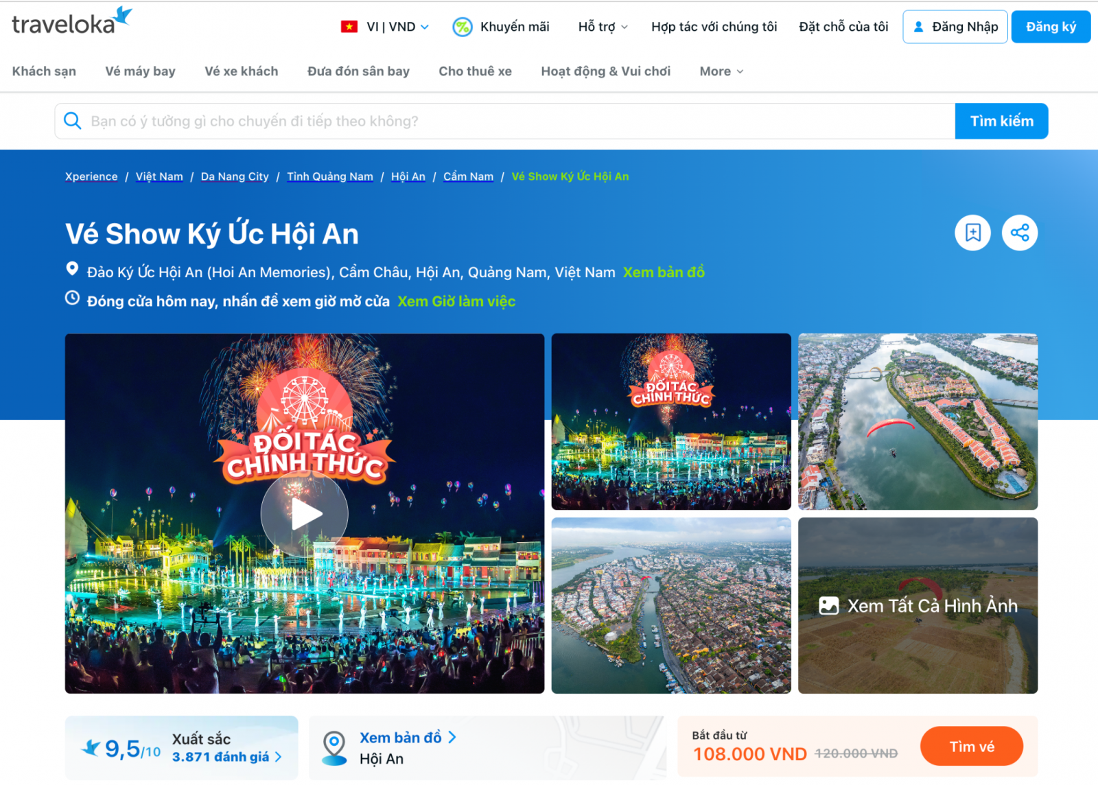Click the Đăng Nhập button
The width and height of the screenshot is (1098, 785).
pyautogui.click(x=955, y=27)
